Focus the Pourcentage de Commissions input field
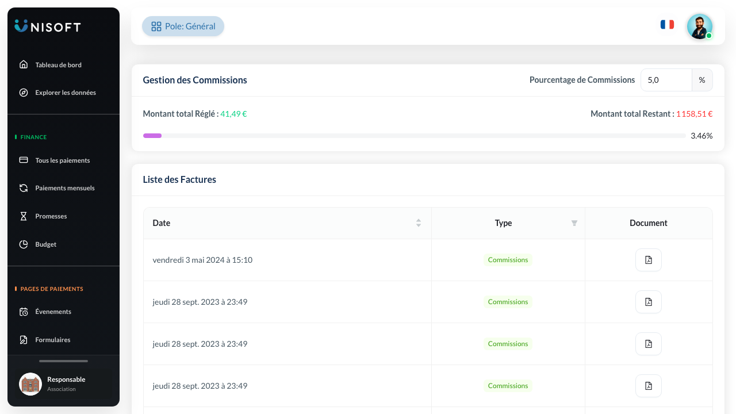The height and width of the screenshot is (414, 736). (666, 80)
